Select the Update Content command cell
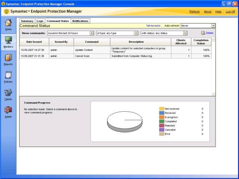The image size is (239, 179). click(92, 50)
